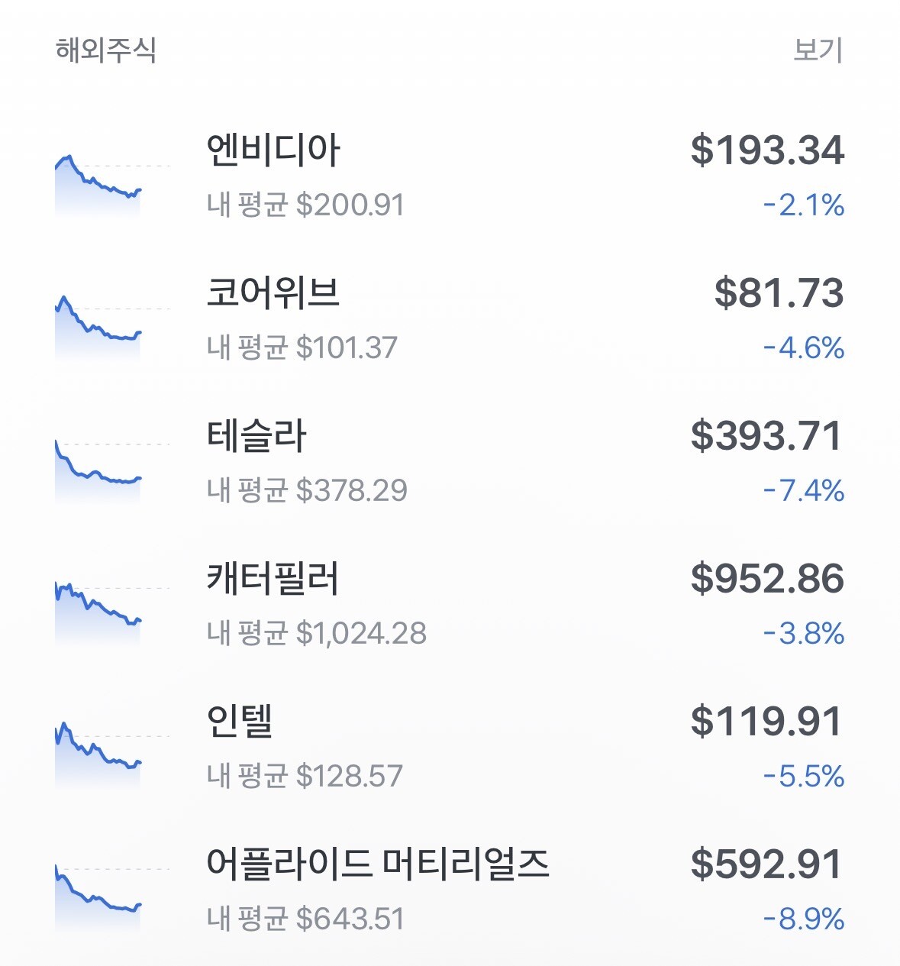The height and width of the screenshot is (966, 900).
Task: Open the 코어위브 stock name
Action: click(273, 292)
